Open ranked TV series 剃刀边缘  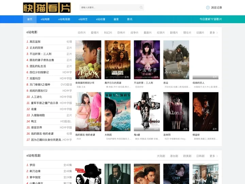[x=35, y=171]
